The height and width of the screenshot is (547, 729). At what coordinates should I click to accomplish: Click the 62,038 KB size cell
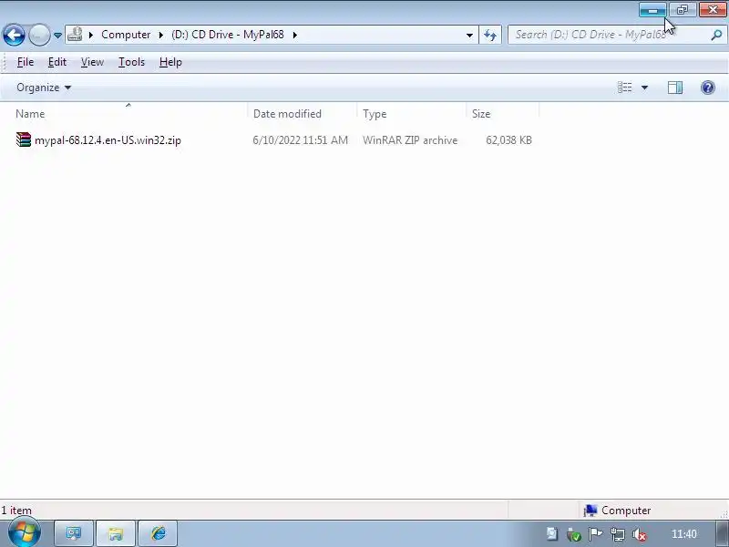[508, 140]
